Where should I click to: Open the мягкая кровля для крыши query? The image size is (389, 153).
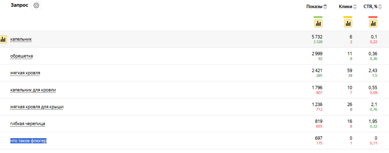click(x=37, y=106)
